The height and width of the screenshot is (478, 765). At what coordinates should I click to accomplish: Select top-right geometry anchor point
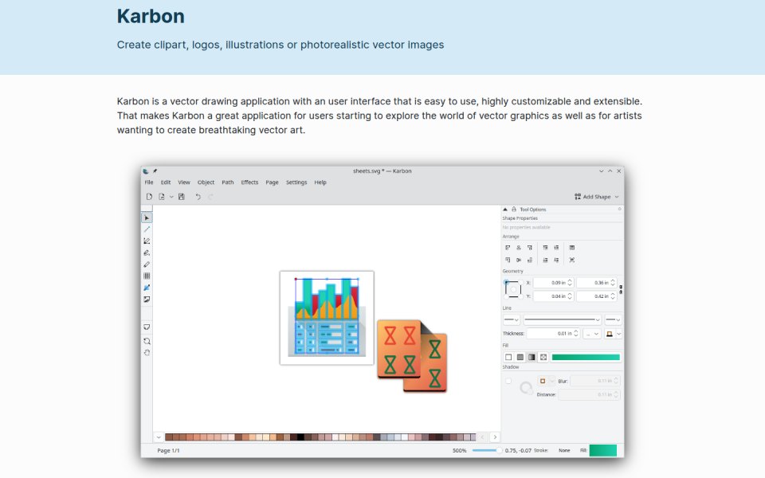pos(520,282)
